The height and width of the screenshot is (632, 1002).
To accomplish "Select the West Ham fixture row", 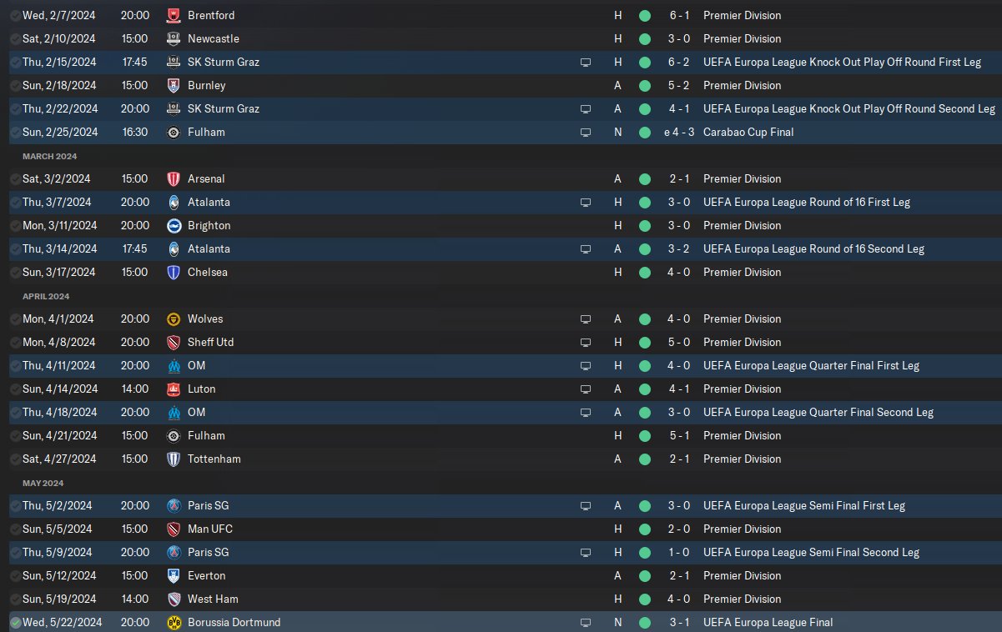I will tap(501, 599).
